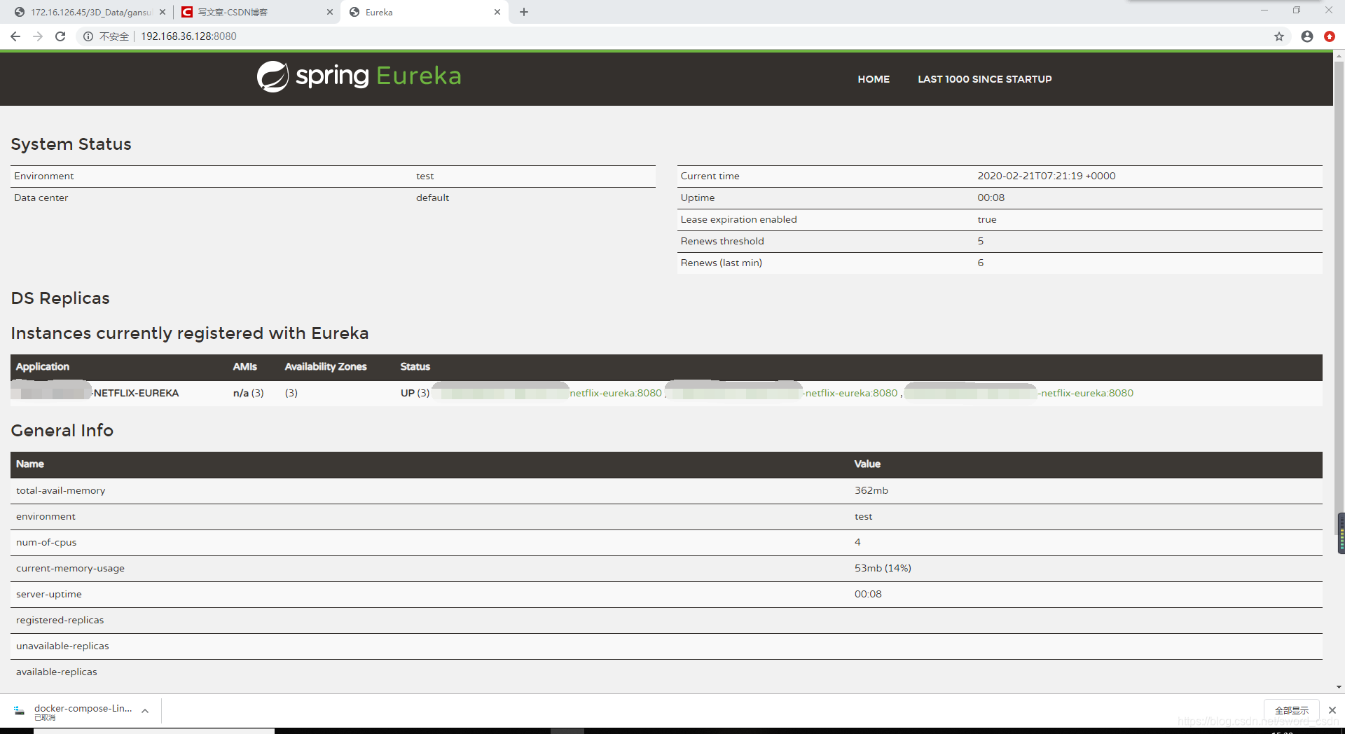Click the scrollbar up arrow
The height and width of the screenshot is (734, 1345).
pos(1339,55)
